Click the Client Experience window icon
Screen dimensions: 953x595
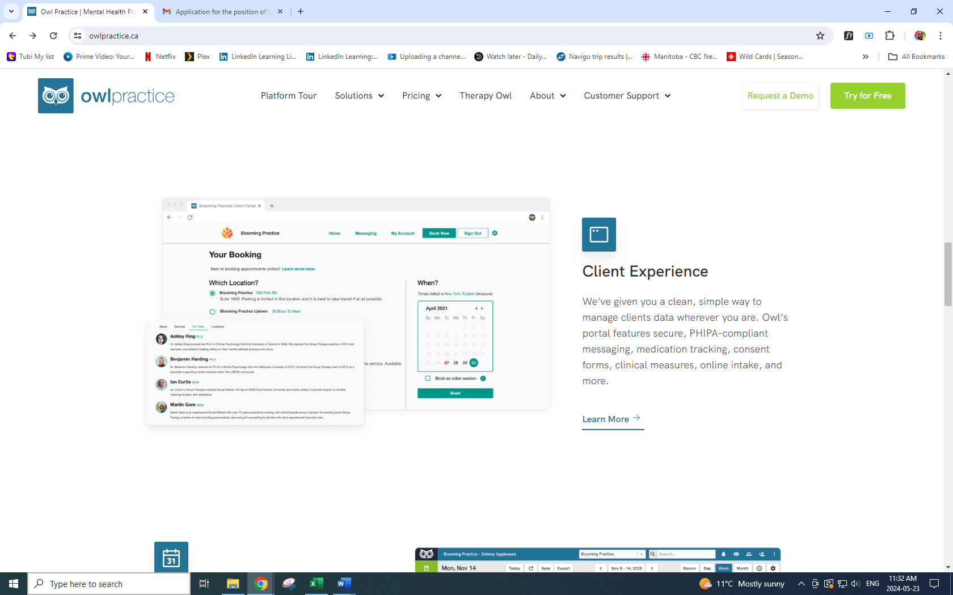(598, 235)
